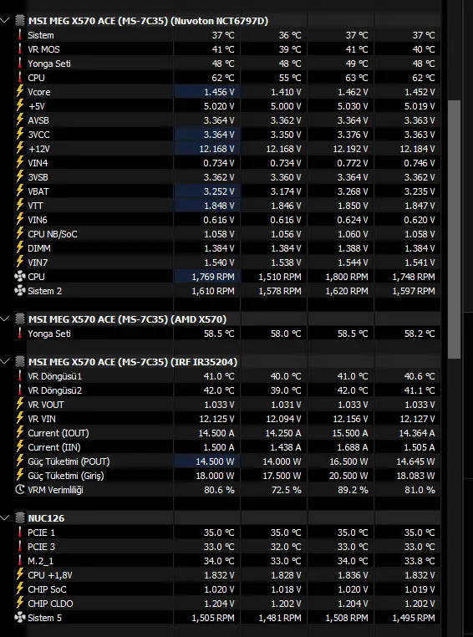The width and height of the screenshot is (473, 637).
Task: Click the chip icon beside IRF IR35204 header
Action: point(19,362)
